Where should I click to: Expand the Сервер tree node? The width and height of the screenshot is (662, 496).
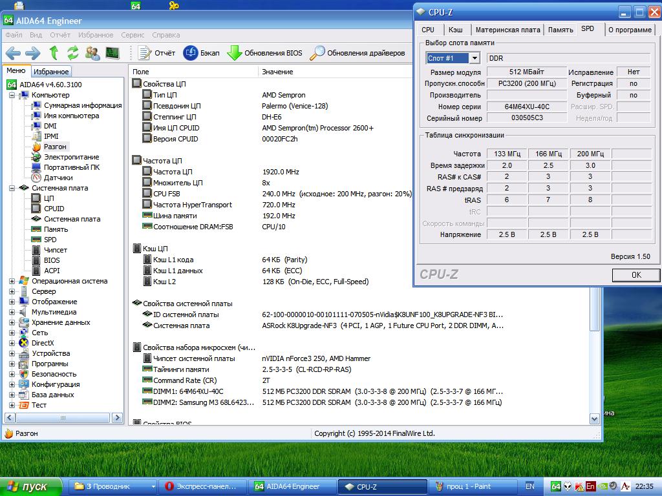12,291
